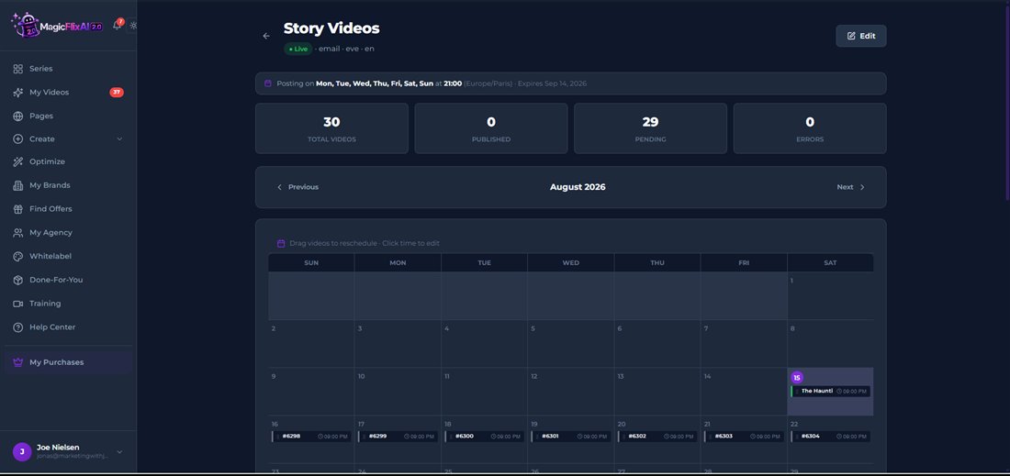Image resolution: width=1010 pixels, height=476 pixels.
Task: Click the SUN column header
Action: coord(311,263)
